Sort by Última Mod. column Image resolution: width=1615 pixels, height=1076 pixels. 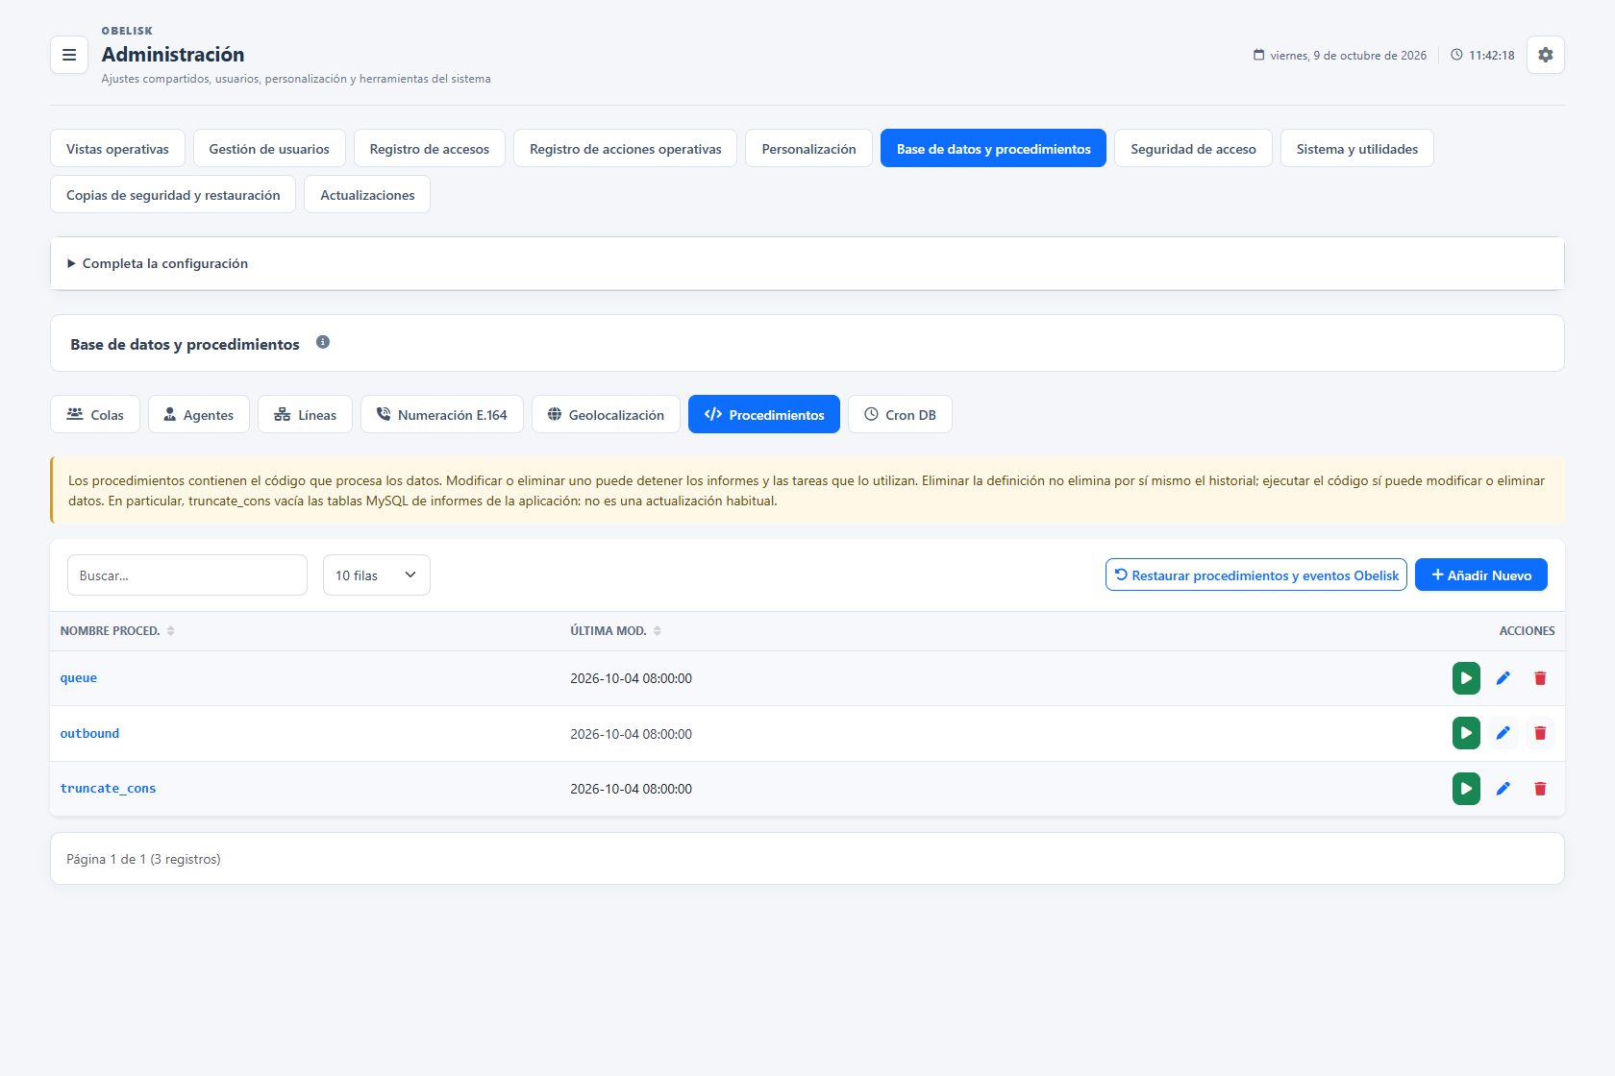coord(615,631)
